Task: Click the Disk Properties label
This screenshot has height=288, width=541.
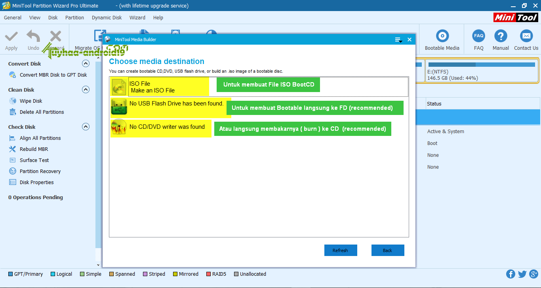Action: pyautogui.click(x=37, y=182)
